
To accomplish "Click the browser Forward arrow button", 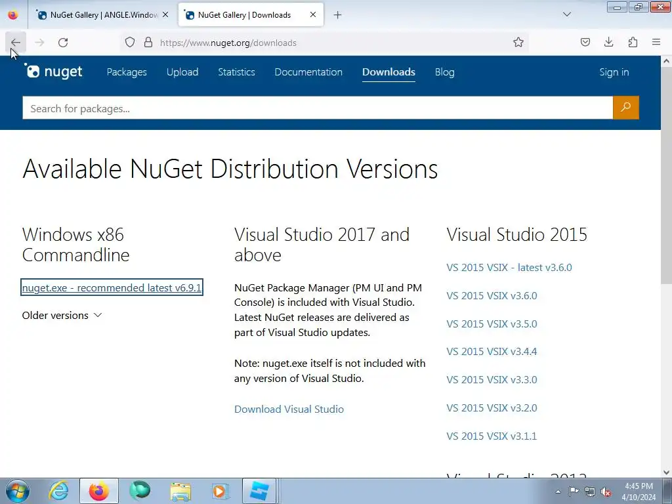I will (39, 43).
